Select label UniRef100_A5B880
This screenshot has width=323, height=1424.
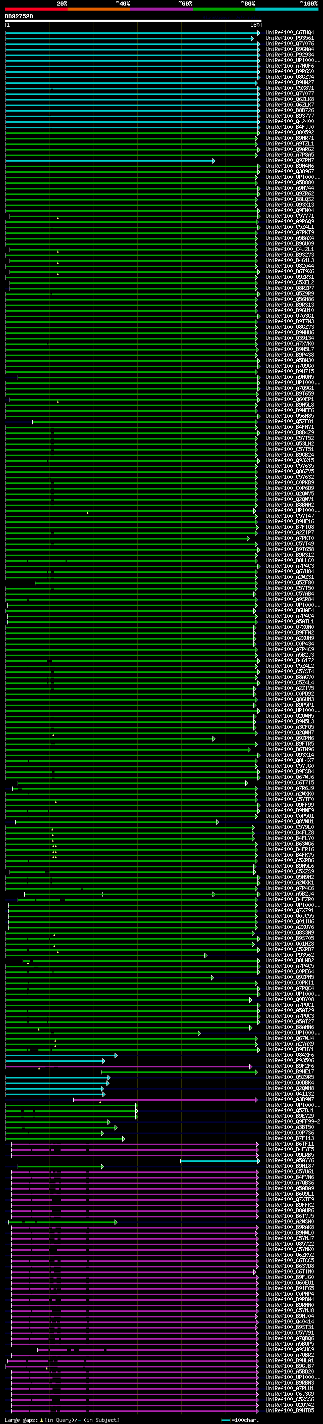(x=290, y=183)
